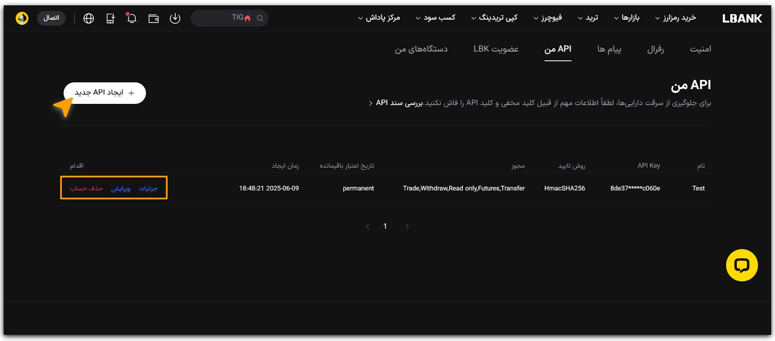The width and height of the screenshot is (775, 341).
Task: Click the orders document icon
Action: (110, 18)
